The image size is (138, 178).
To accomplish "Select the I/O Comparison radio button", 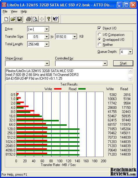I will [100, 34].
